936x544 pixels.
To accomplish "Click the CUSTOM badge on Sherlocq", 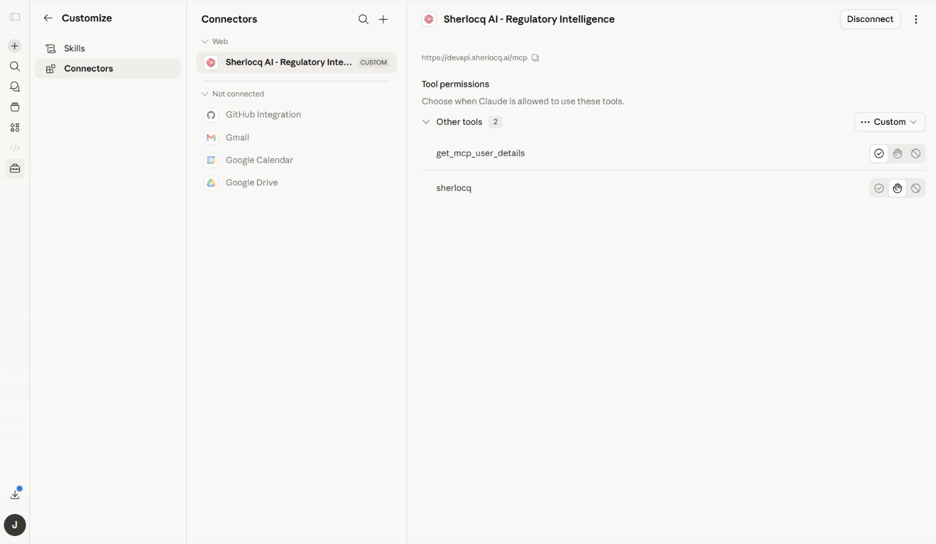I will [373, 62].
